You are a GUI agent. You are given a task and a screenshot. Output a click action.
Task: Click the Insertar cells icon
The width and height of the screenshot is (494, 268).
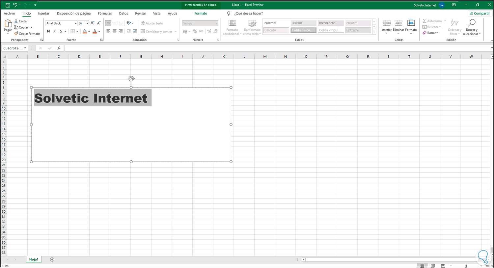click(387, 23)
